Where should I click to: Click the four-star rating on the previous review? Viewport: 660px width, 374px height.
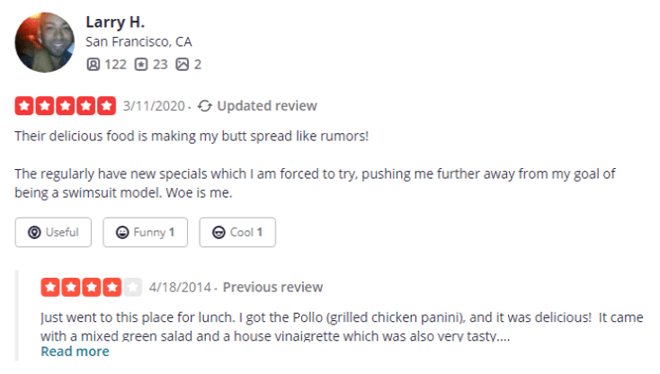(x=92, y=288)
